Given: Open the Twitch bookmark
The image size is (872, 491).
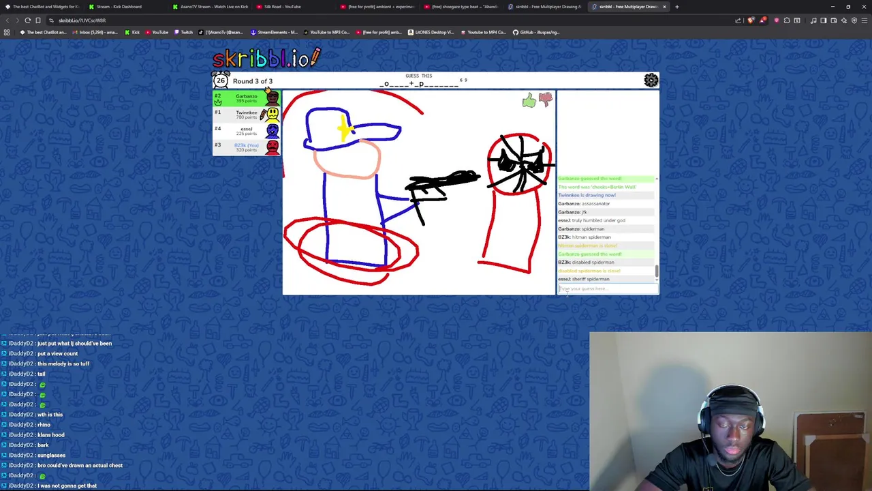Looking at the screenshot, I should [183, 32].
